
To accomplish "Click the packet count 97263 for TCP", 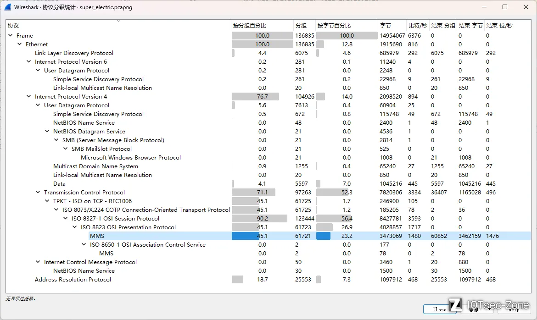I will tap(303, 193).
